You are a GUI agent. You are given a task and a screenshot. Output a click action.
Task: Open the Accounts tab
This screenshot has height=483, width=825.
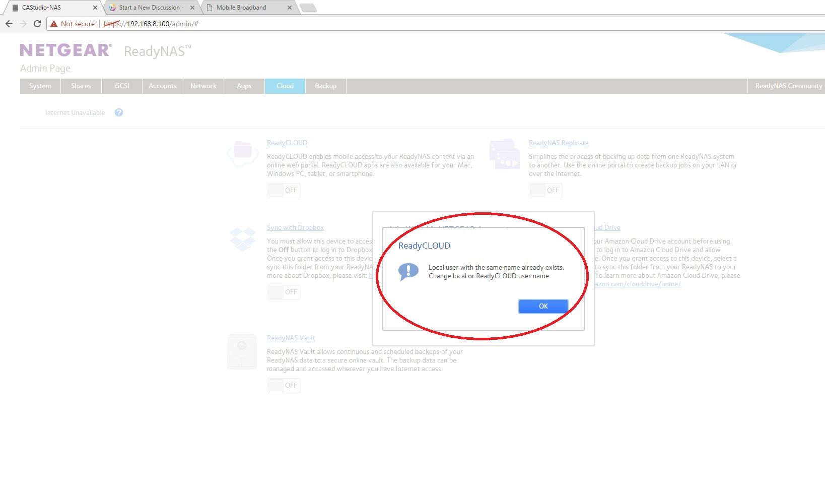163,86
